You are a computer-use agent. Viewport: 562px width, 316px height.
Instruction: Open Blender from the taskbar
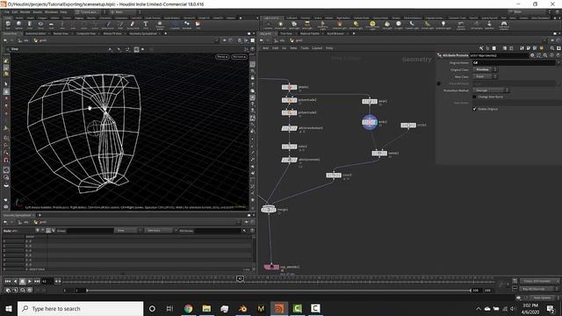(242, 308)
